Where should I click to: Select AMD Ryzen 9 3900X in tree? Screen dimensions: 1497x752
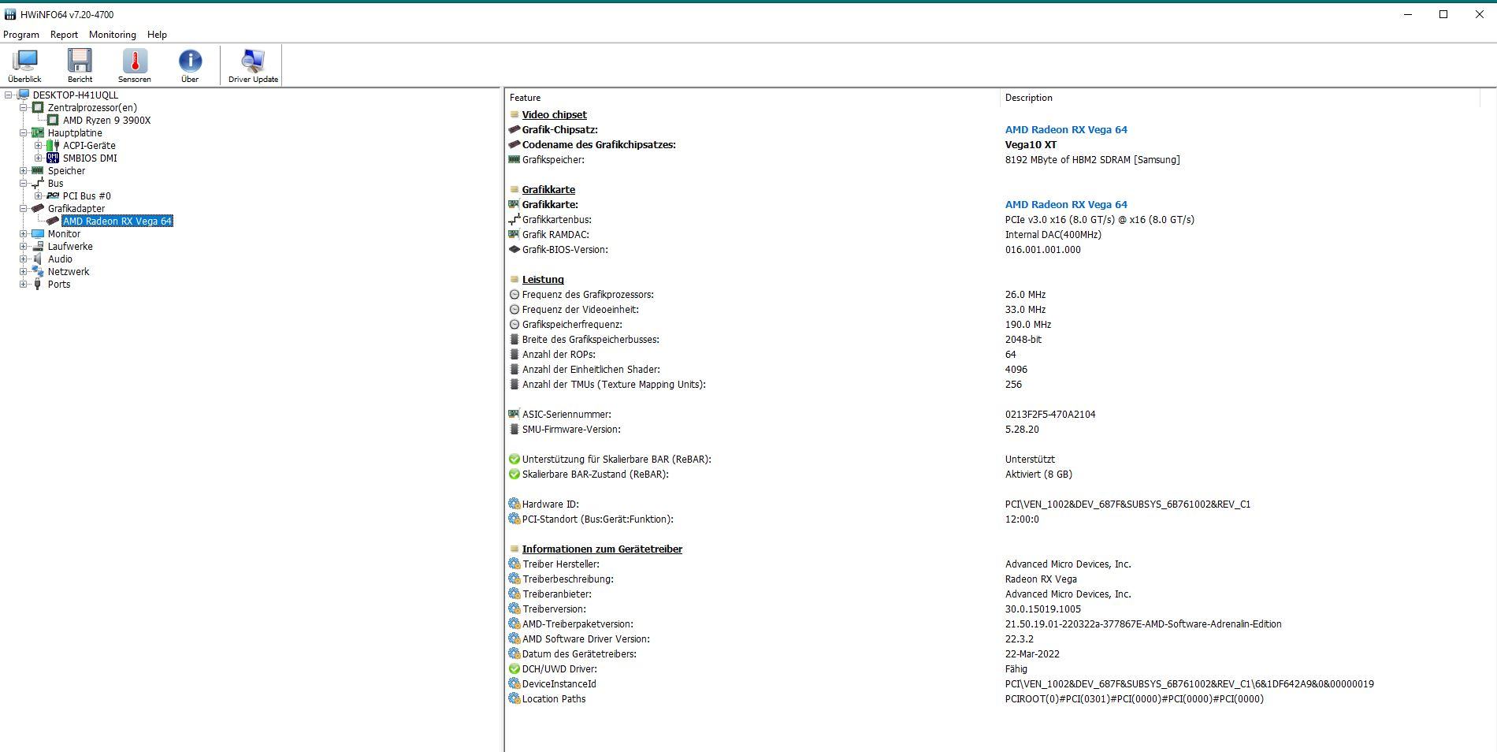click(106, 121)
